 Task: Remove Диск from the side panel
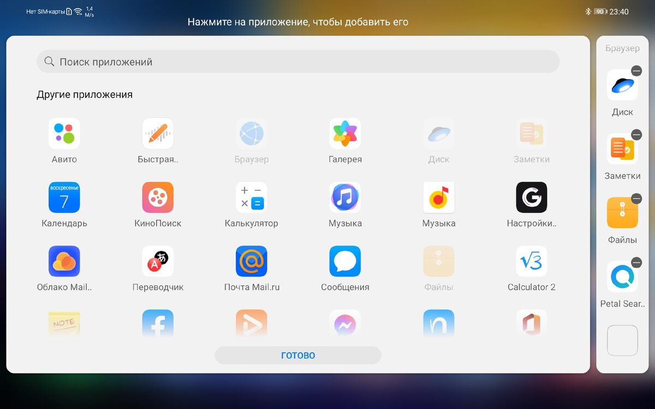(x=636, y=70)
